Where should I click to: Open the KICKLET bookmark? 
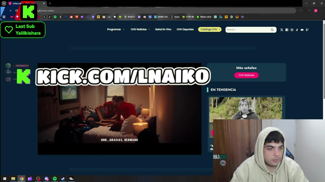coord(129,17)
